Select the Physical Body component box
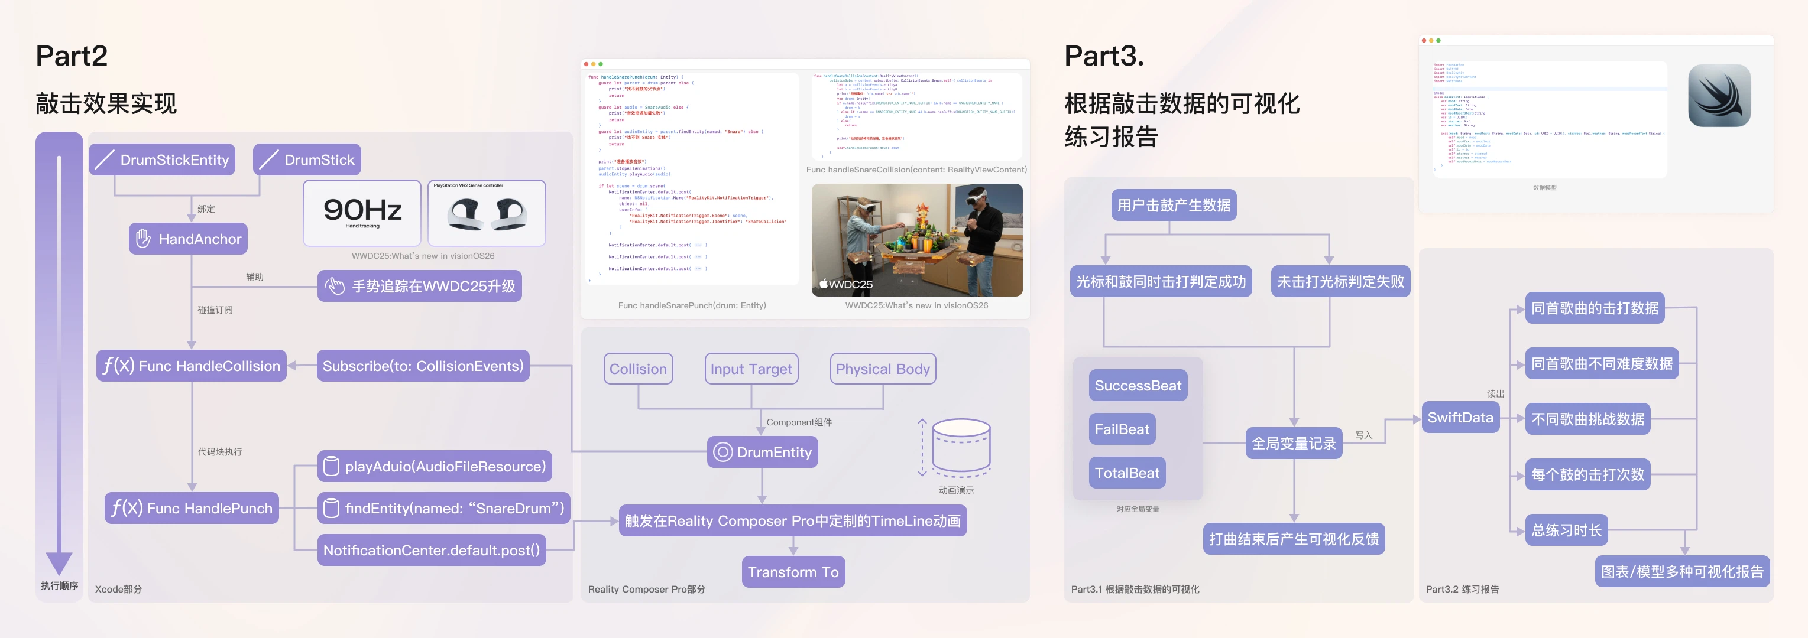The height and width of the screenshot is (638, 1808). click(882, 369)
